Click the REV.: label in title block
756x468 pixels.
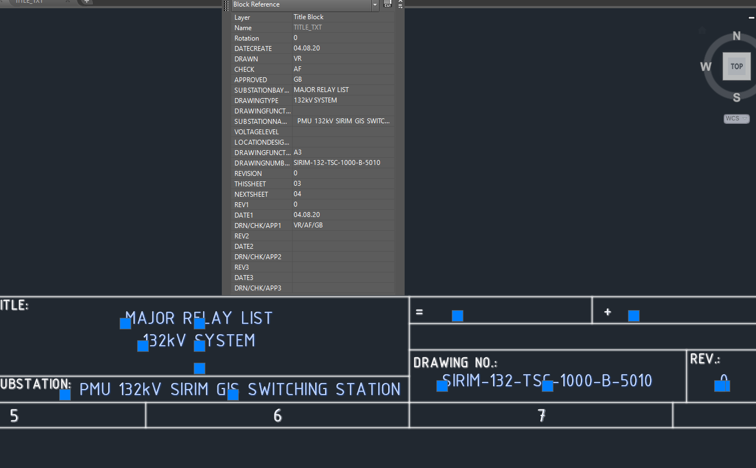[705, 359]
